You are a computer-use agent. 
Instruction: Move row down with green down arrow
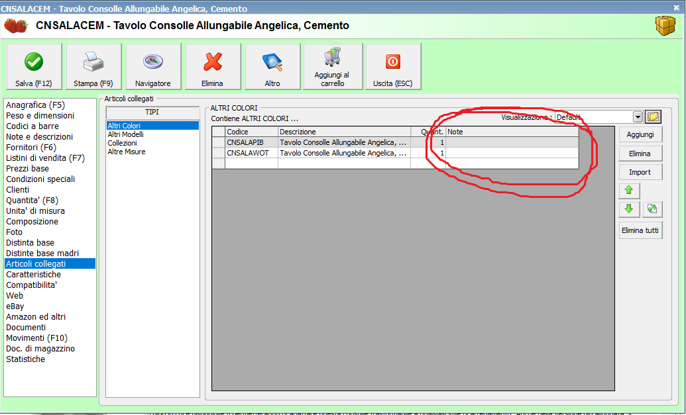tap(629, 209)
